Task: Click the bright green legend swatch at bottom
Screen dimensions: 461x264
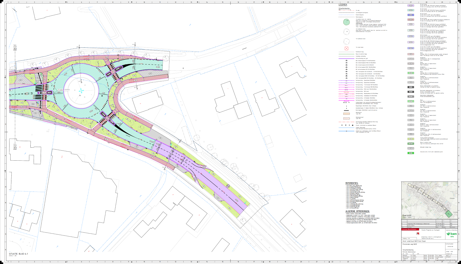Action: 411,153
